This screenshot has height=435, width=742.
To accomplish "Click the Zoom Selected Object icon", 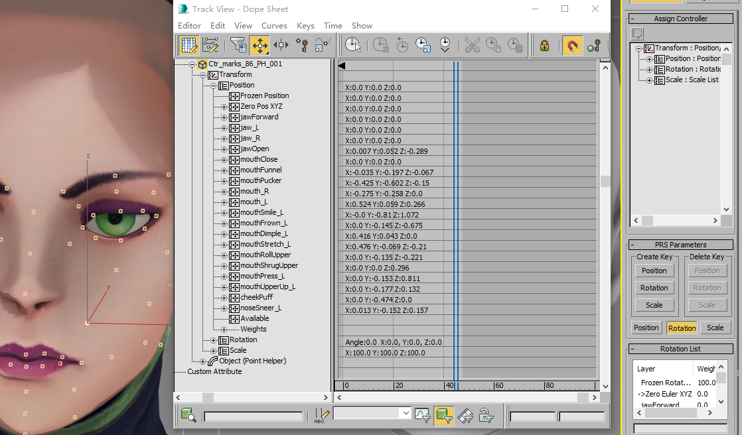I will pos(188,415).
